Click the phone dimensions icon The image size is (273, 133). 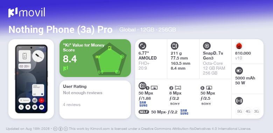(175, 46)
